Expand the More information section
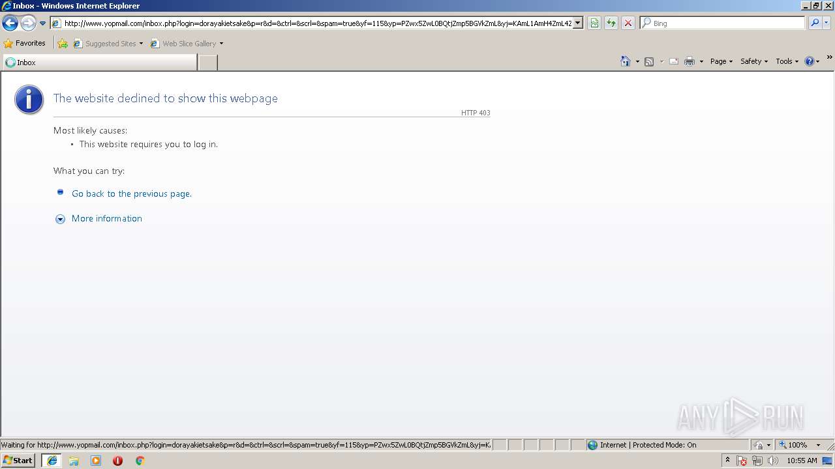835x469 pixels. 106,218
